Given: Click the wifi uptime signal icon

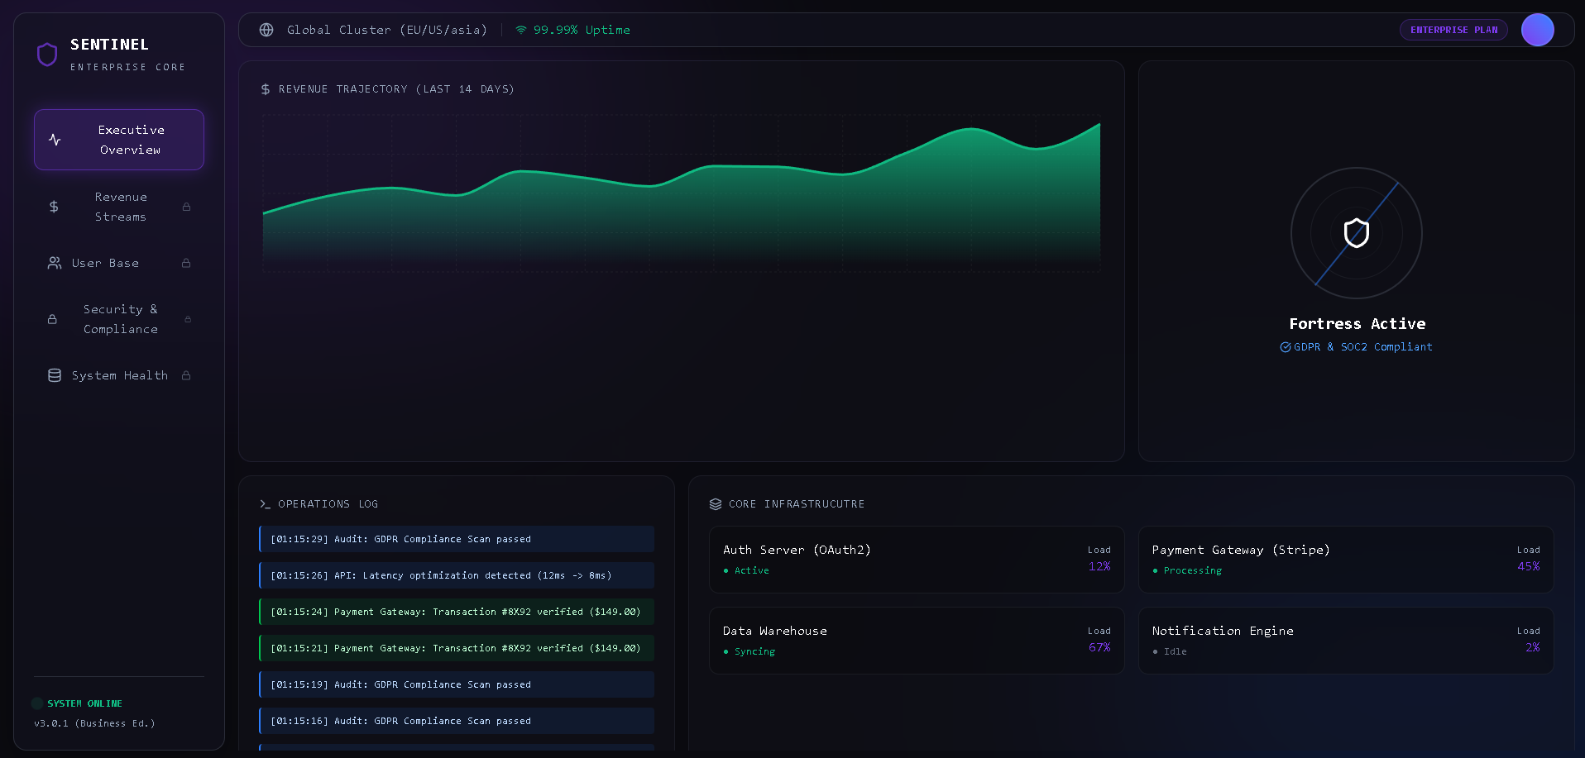Looking at the screenshot, I should pyautogui.click(x=521, y=30).
